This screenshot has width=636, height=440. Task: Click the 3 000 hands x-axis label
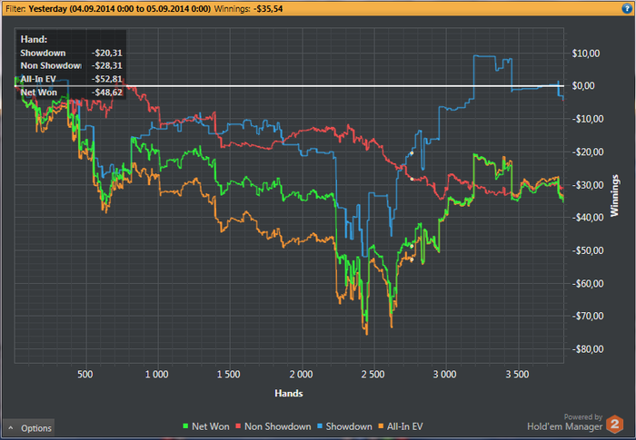click(444, 375)
